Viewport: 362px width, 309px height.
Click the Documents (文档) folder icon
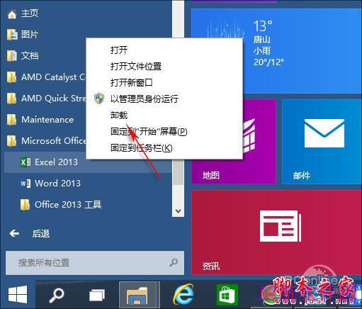pos(12,56)
